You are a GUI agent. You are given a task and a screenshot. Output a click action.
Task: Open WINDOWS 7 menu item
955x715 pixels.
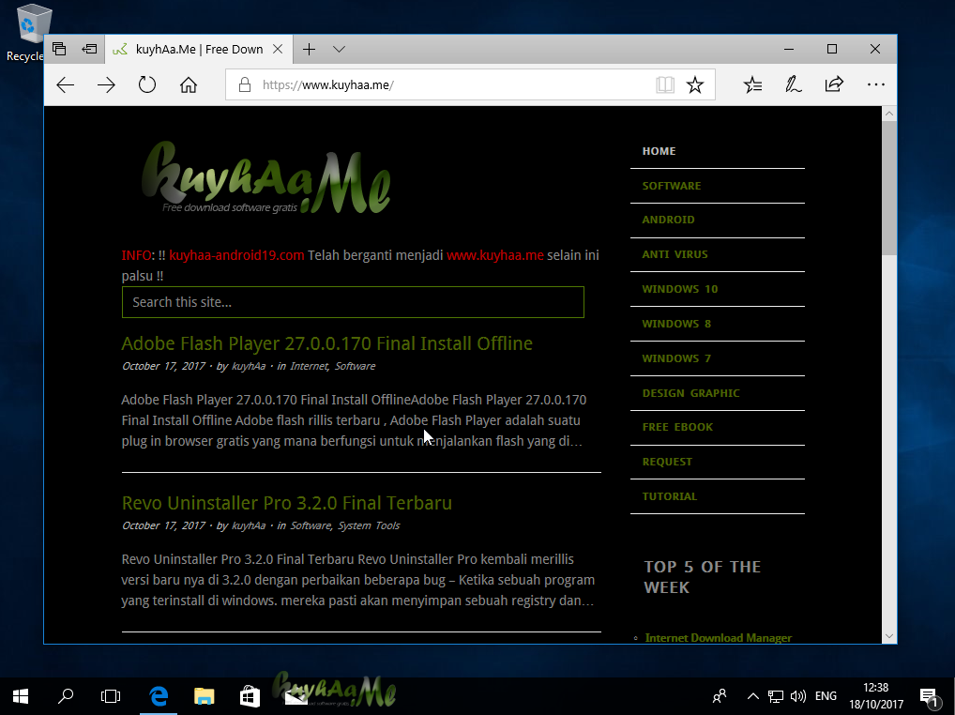click(x=676, y=358)
